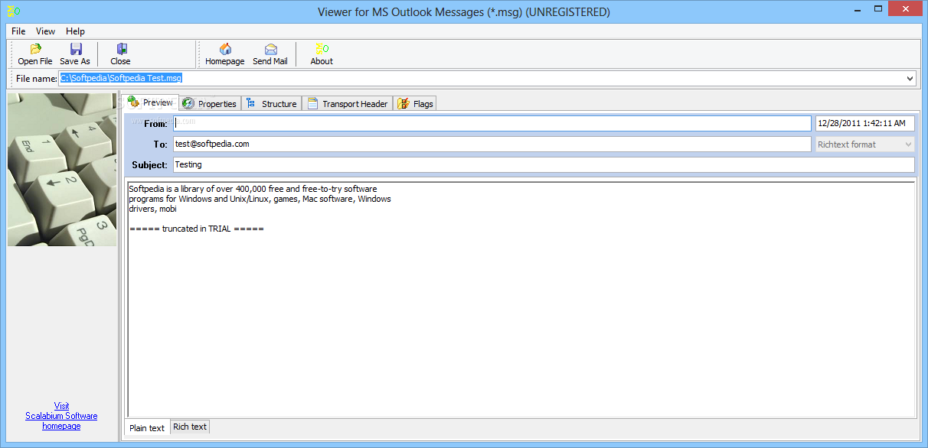Click the keyboard picture in left panel
The height and width of the screenshot is (448, 928).
coord(62,170)
